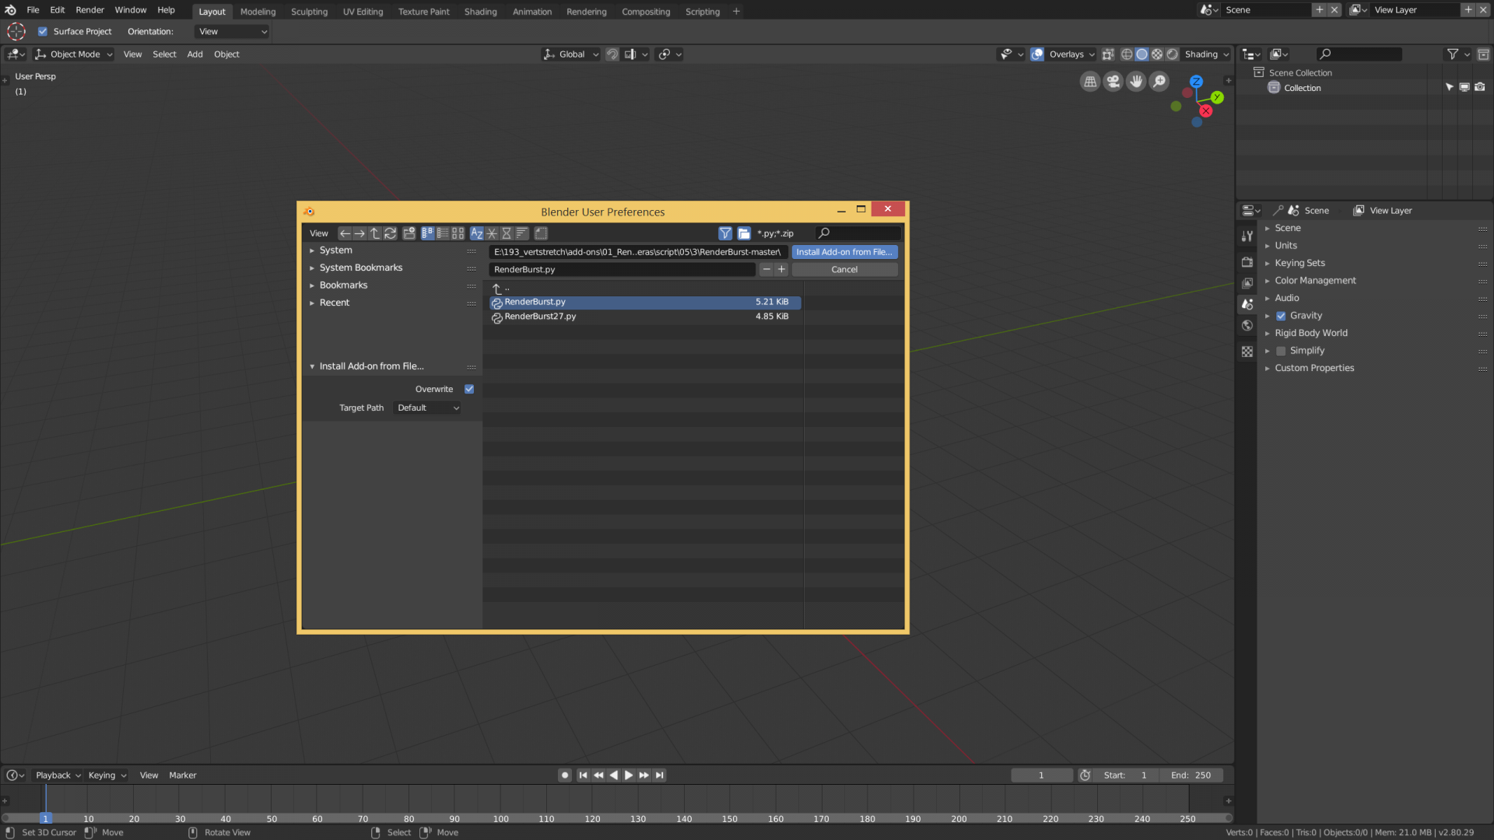1494x840 pixels.
Task: Cancel the add-on file selection
Action: (844, 270)
